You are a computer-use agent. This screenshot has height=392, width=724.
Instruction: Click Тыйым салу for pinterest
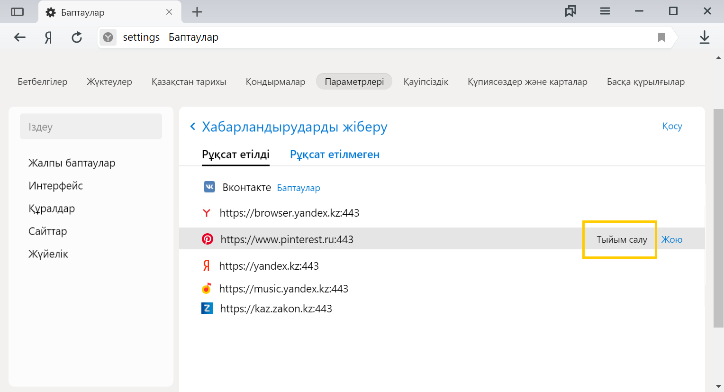tap(622, 239)
